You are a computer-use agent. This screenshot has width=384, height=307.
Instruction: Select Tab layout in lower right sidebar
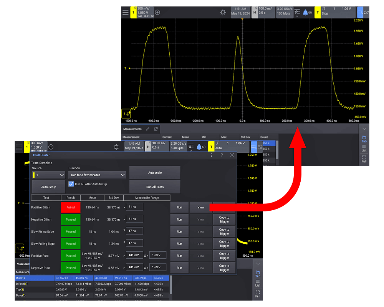click(x=258, y=274)
